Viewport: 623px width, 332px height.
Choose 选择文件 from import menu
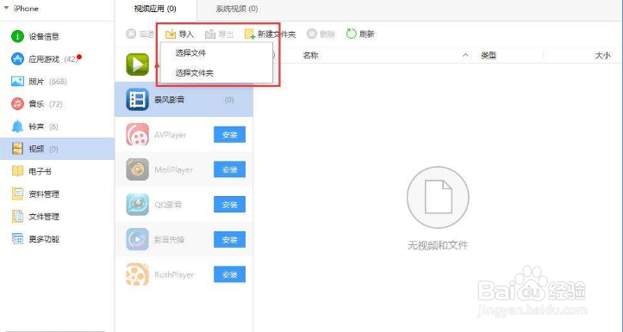(x=216, y=52)
